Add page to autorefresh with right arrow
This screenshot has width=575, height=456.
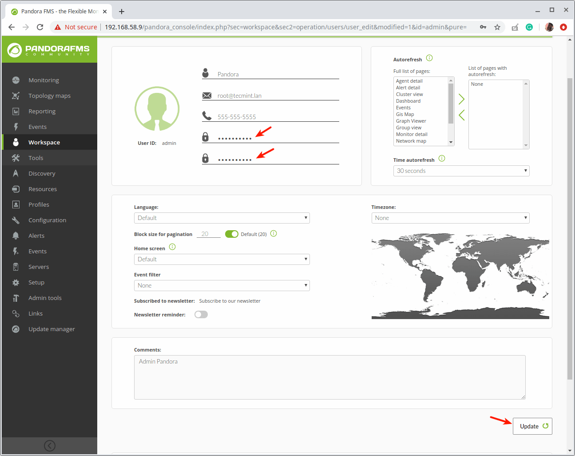(461, 99)
